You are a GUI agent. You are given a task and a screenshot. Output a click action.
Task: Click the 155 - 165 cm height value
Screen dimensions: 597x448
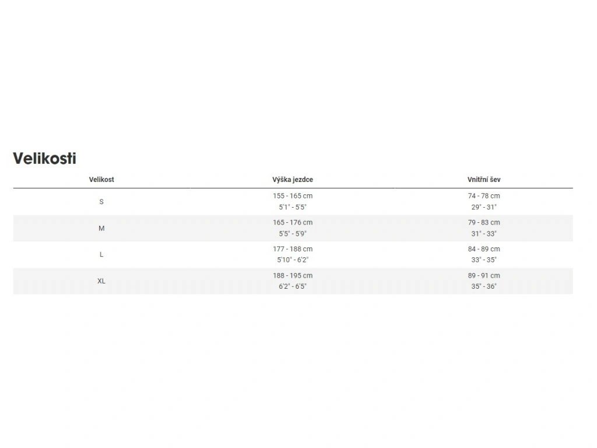[x=293, y=196]
